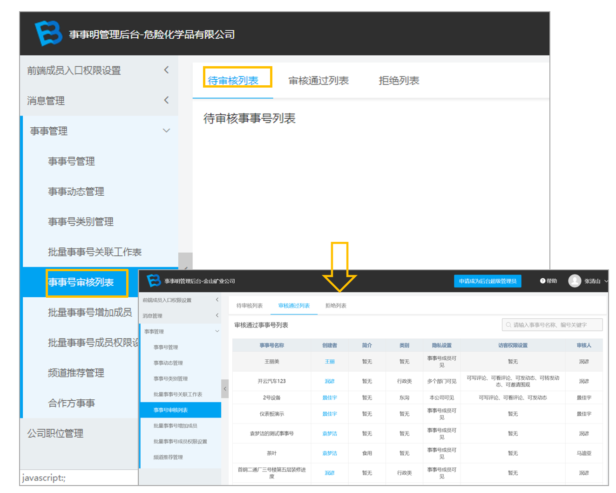Switch to the large 审核通过列表 tab
Screen dimensions: 616x493
click(318, 81)
